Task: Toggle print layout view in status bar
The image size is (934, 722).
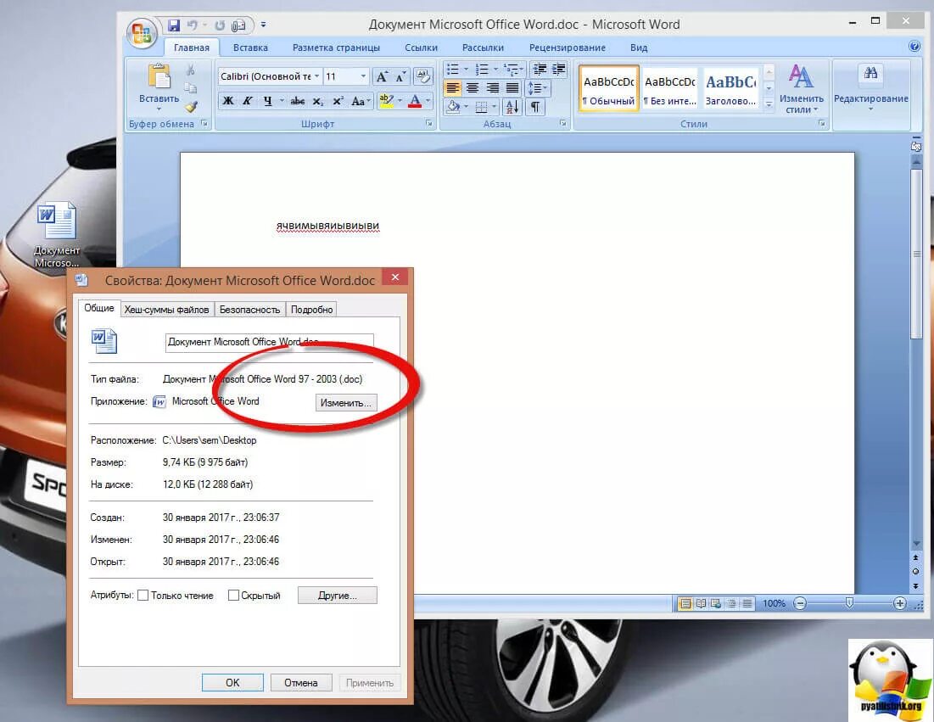Action: [685, 603]
